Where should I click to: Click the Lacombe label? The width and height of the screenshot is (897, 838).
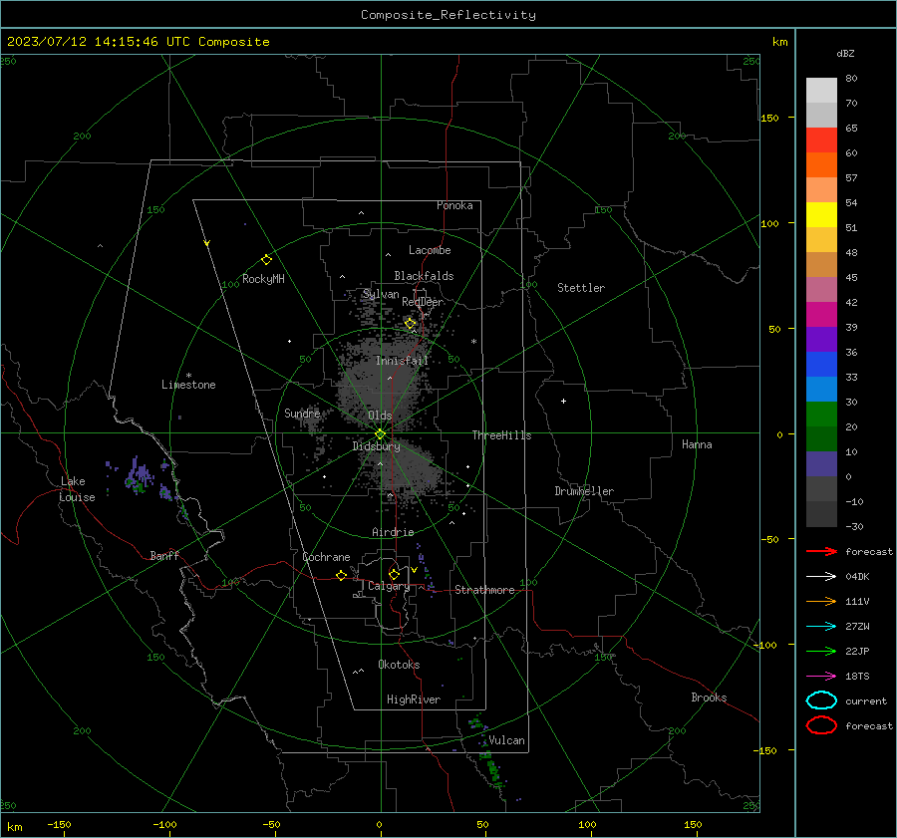(430, 250)
